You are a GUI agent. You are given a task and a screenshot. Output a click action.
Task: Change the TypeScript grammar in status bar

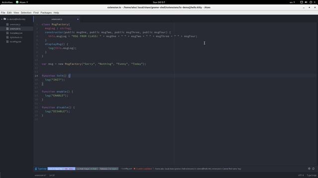(x=312, y=175)
